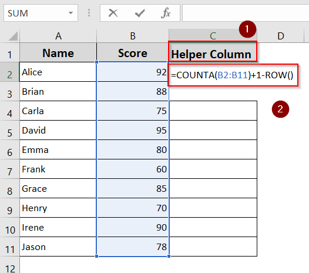The height and width of the screenshot is (273, 309).
Task: Click into the formula bar field
Action: pos(246,13)
